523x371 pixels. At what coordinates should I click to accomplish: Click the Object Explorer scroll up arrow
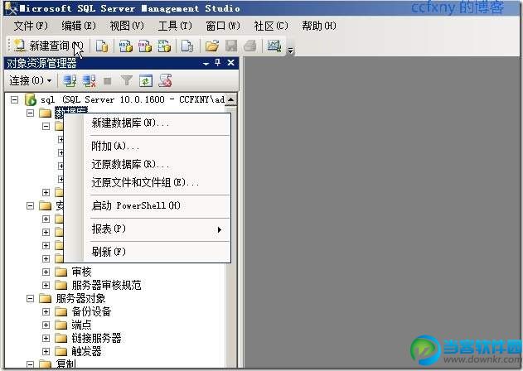(x=230, y=99)
